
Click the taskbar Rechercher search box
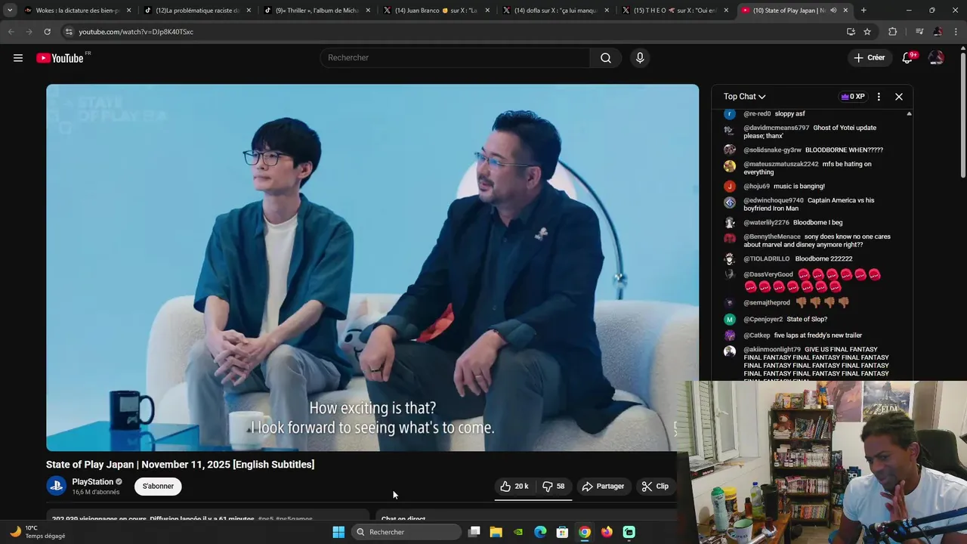[406, 532]
